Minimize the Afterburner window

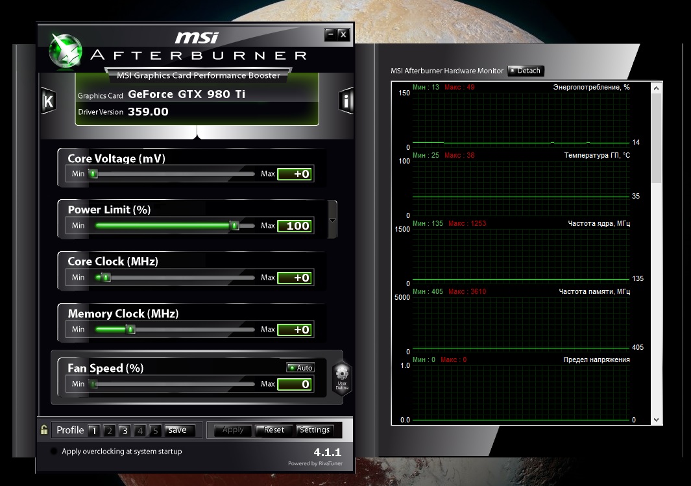point(330,34)
